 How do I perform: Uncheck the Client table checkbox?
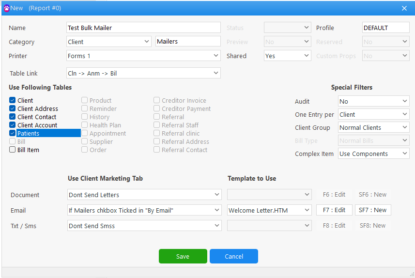click(x=13, y=100)
